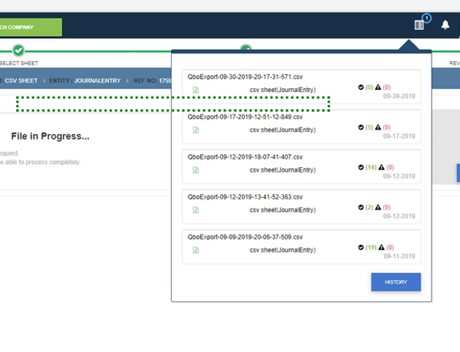
Task: Click spreadsheet file icon for 09-30-2019 export
Action: (x=195, y=90)
